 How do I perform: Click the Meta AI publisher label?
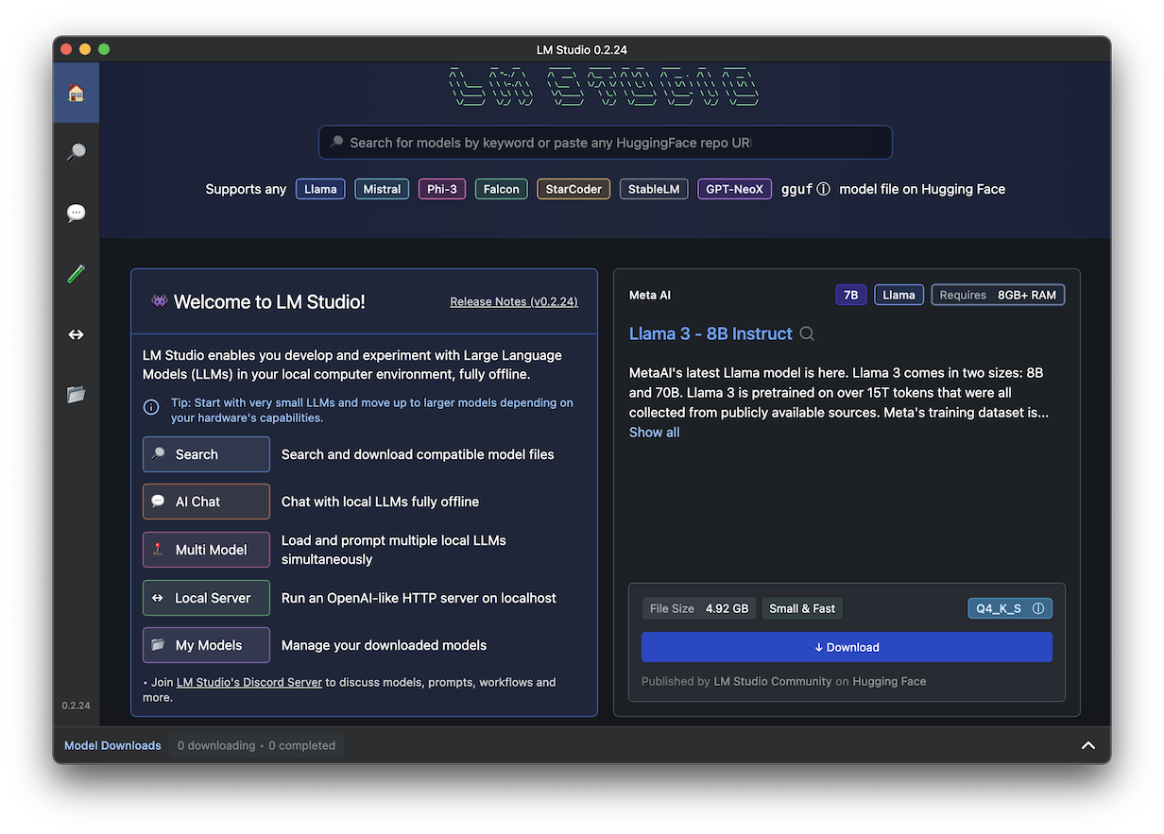tap(650, 295)
